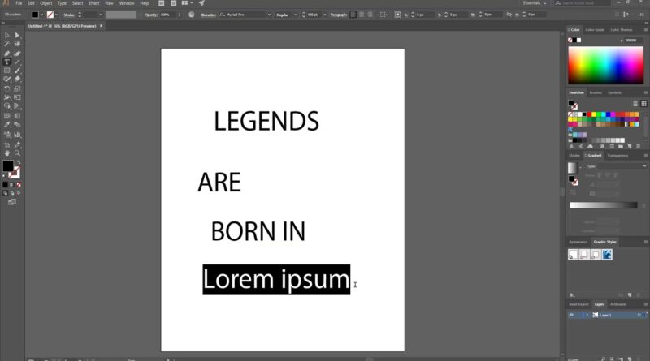Click the font size input field
This screenshot has height=361, width=650.
click(311, 15)
